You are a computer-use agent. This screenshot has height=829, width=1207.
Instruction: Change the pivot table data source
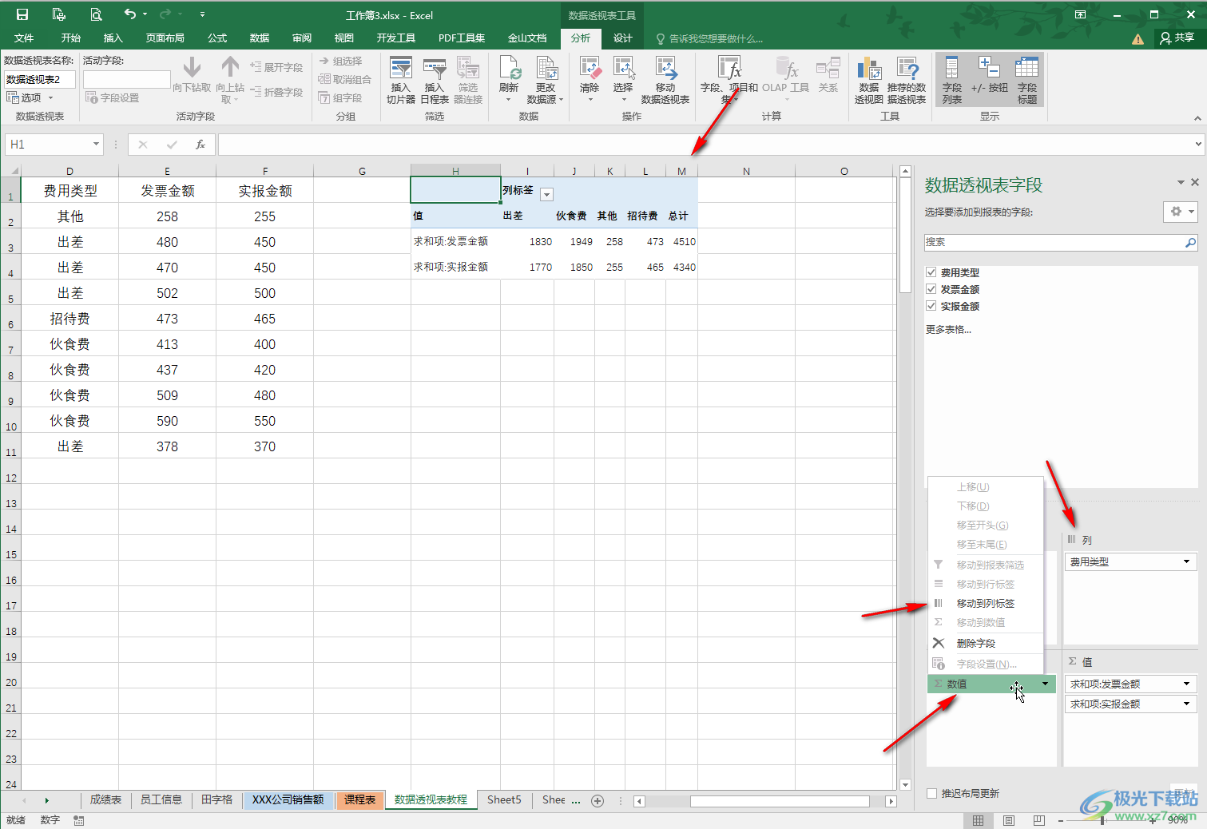click(x=545, y=80)
